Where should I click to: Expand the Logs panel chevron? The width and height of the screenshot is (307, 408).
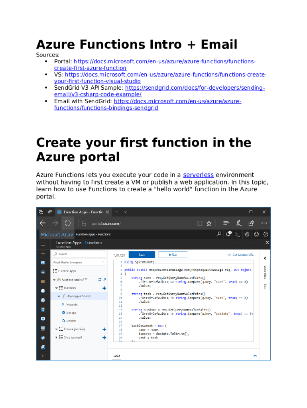click(x=255, y=355)
